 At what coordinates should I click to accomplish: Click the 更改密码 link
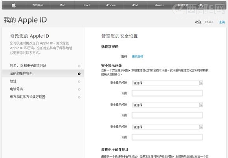138,56
